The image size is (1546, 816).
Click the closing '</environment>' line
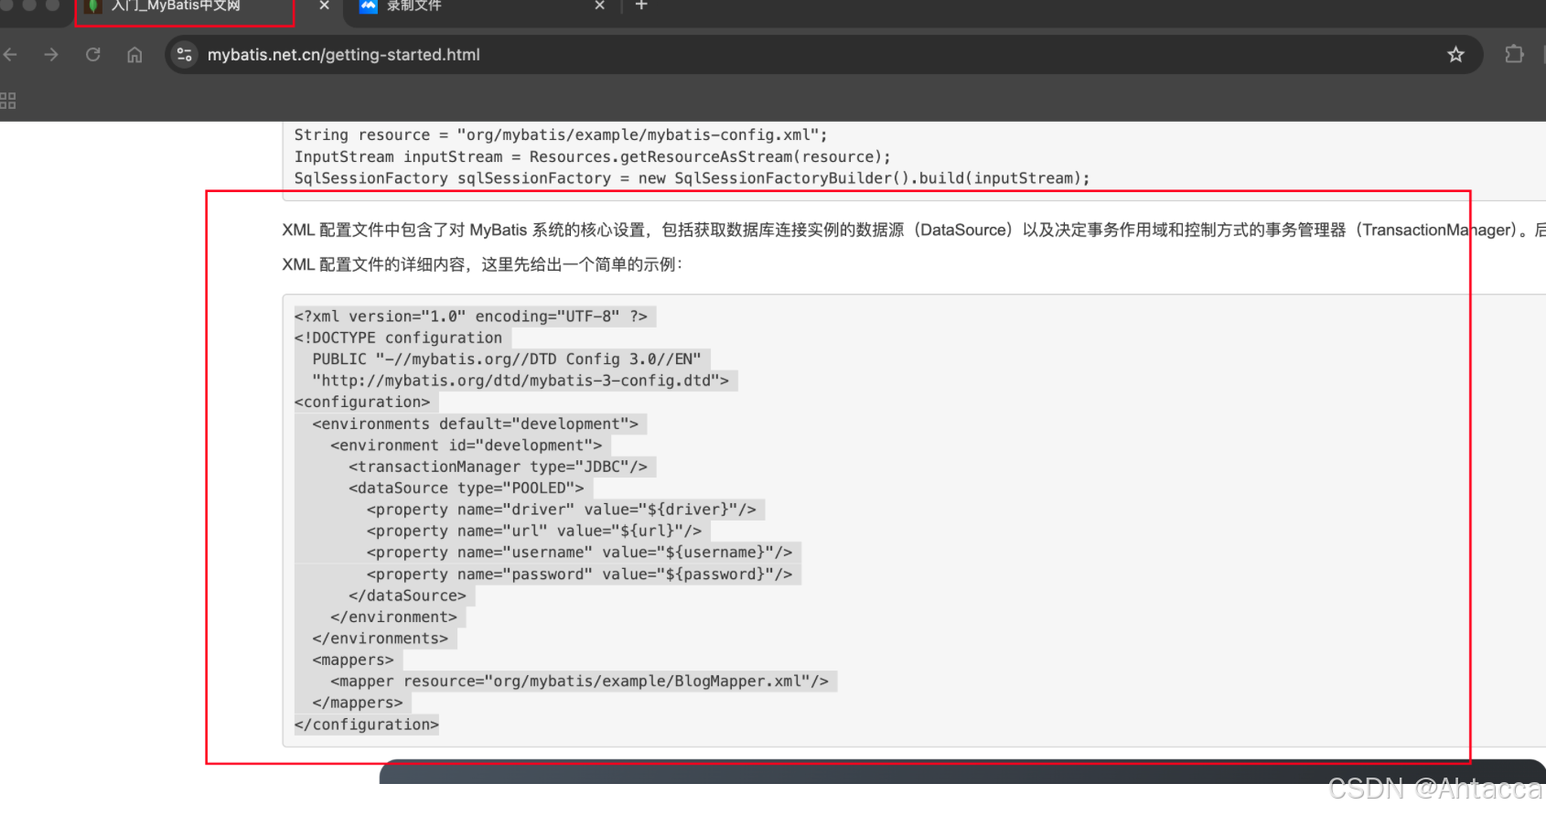click(393, 617)
